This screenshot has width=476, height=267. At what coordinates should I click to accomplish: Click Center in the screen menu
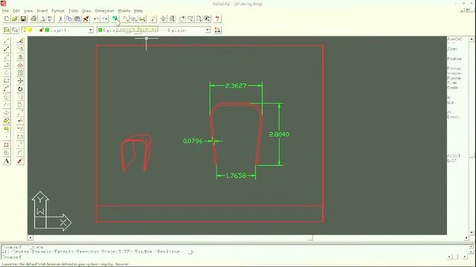(x=453, y=88)
